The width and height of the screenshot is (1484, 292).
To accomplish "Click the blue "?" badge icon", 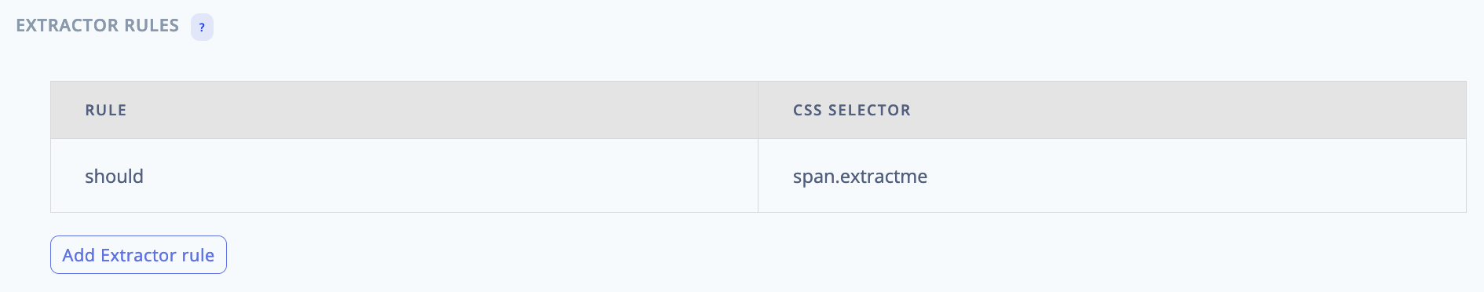I will [x=202, y=27].
